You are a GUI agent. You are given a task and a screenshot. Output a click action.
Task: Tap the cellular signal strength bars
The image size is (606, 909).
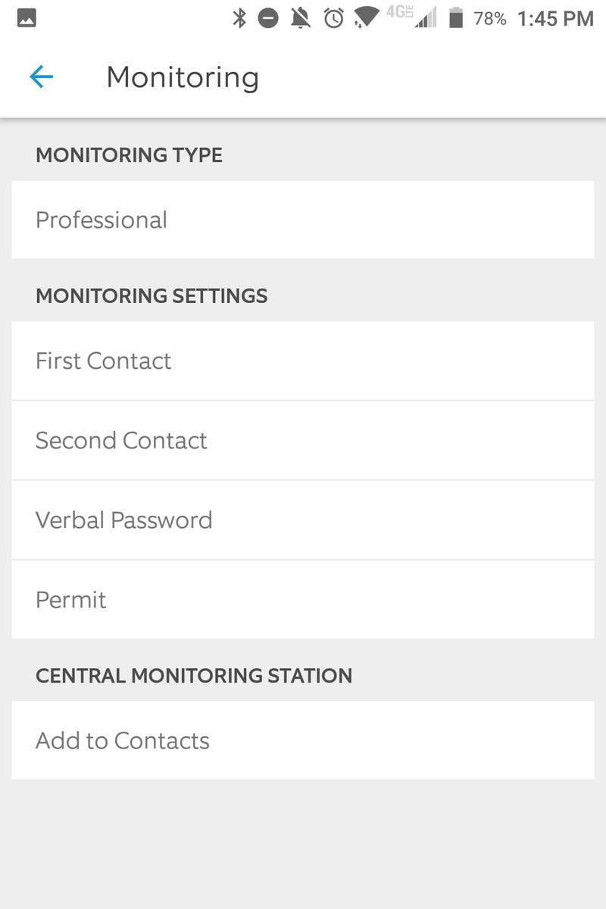pos(424,18)
